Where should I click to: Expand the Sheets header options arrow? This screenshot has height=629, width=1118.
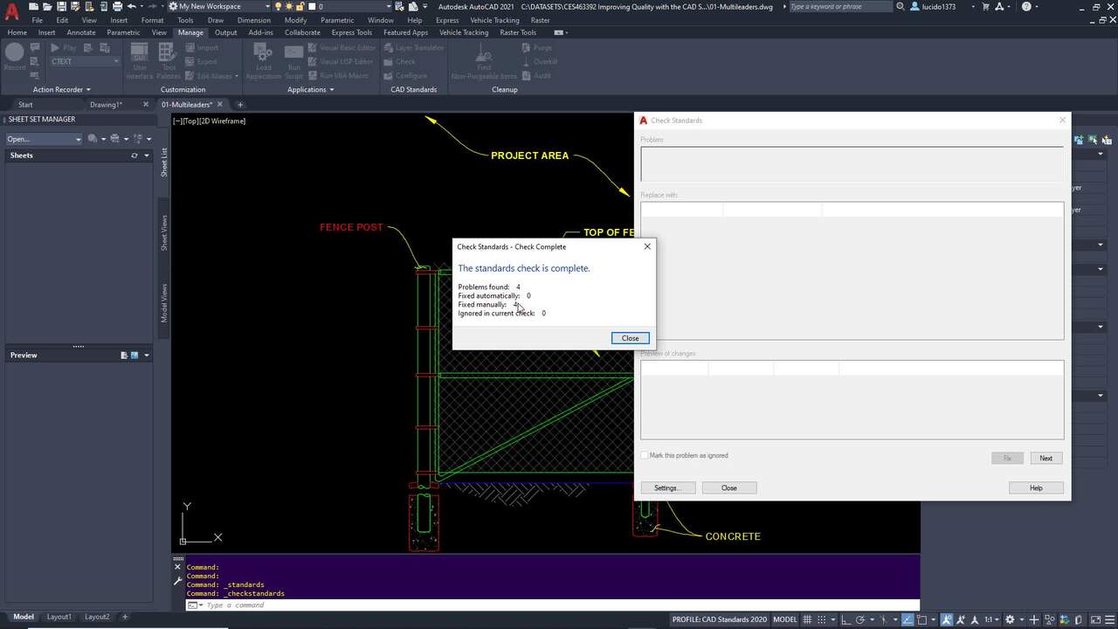pos(147,156)
